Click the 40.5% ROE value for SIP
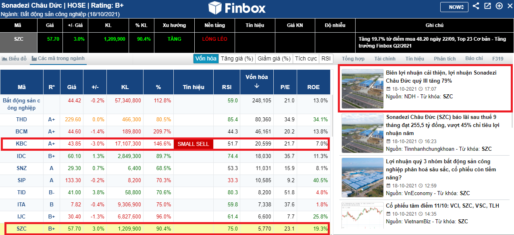 320,180
